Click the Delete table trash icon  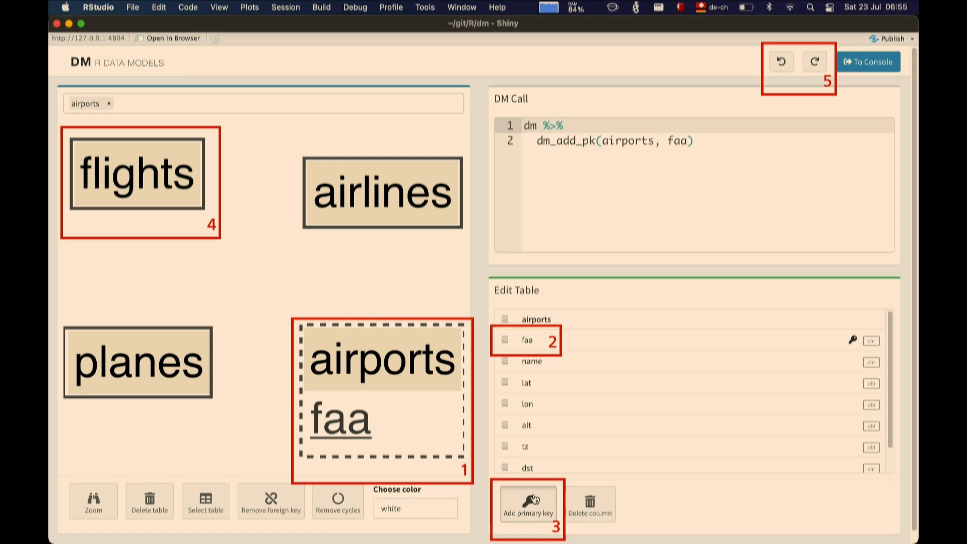pos(150,499)
